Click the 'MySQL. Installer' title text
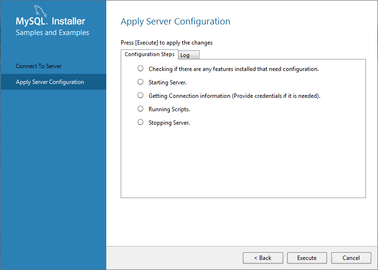The height and width of the screenshot is (270, 378). click(x=50, y=21)
